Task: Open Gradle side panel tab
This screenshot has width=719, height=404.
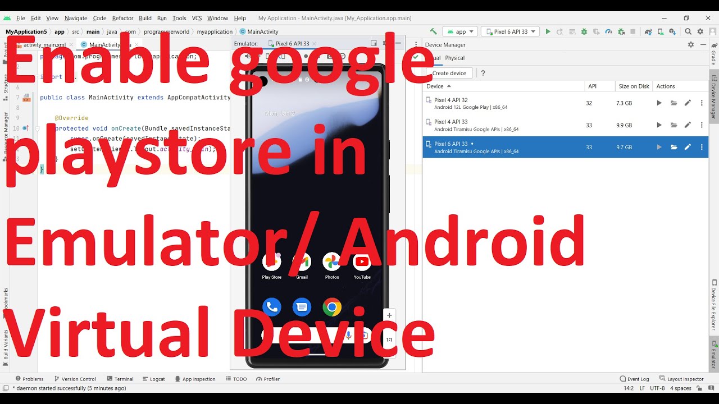Action: click(713, 55)
